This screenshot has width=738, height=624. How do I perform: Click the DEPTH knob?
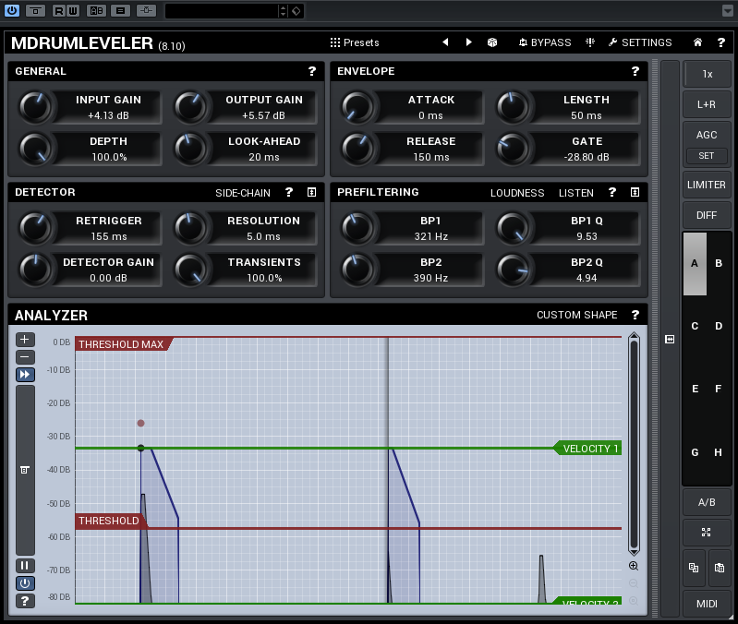point(35,149)
